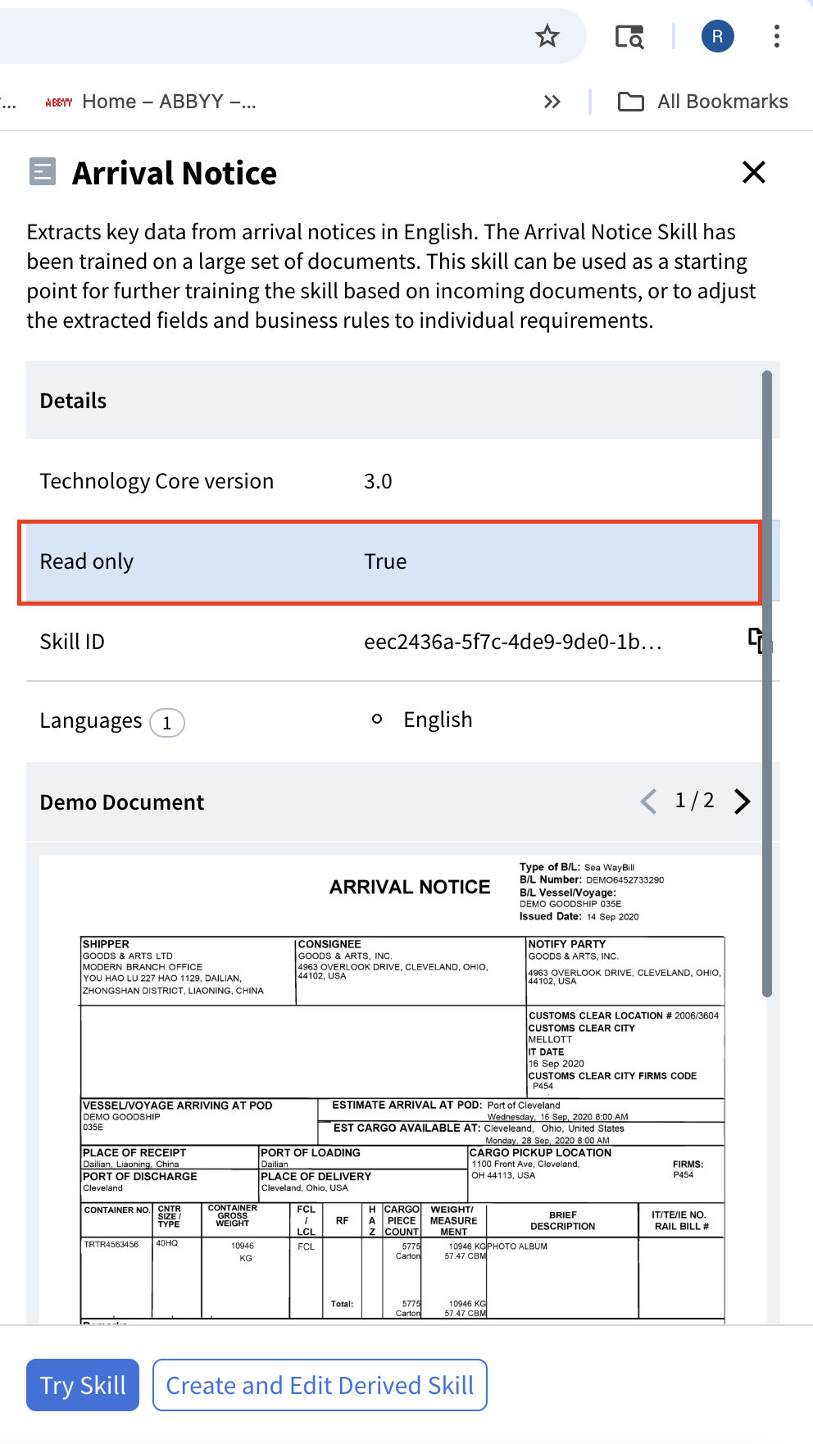The width and height of the screenshot is (813, 1444).
Task: Click the Technology Core version value 3.0
Action: click(x=378, y=481)
